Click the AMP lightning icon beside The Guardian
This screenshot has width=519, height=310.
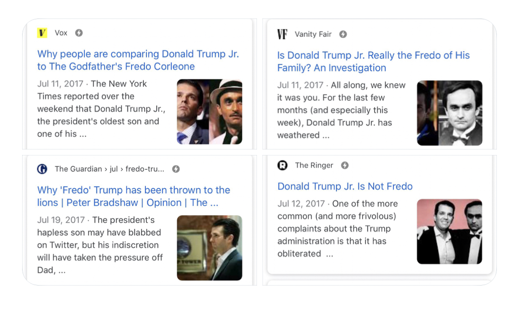click(176, 169)
